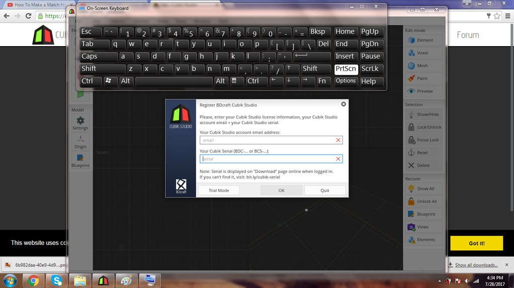514x288 pixels.
Task: Open the Views camera option
Action: coord(424,226)
